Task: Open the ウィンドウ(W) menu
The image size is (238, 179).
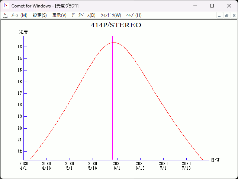Action: pyautogui.click(x=111, y=15)
